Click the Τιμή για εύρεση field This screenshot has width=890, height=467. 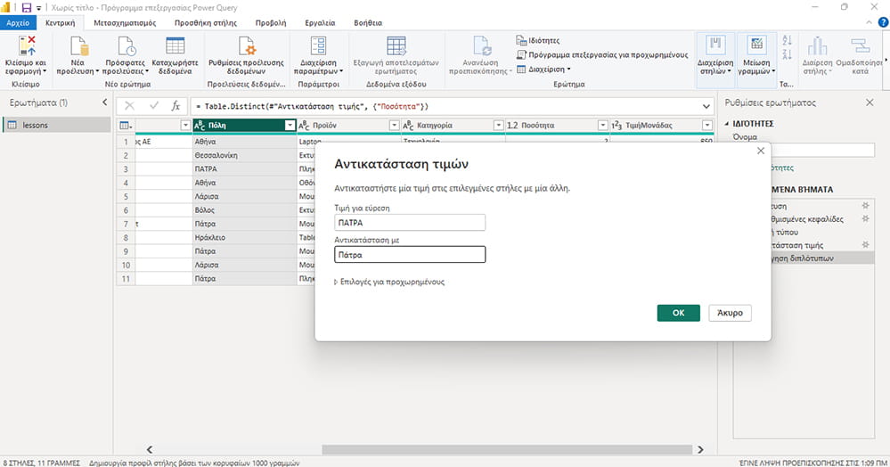click(x=410, y=223)
